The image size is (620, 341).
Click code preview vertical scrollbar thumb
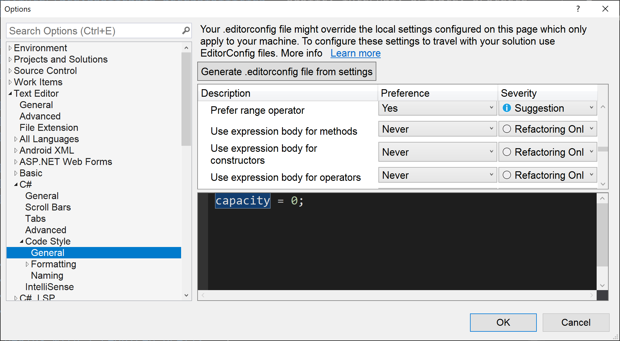coord(602,235)
